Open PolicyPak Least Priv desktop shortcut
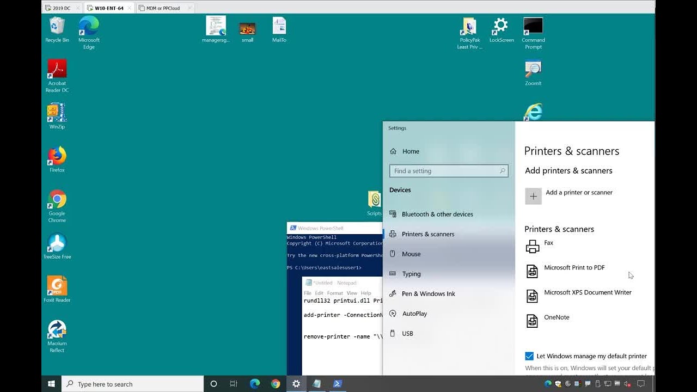The width and height of the screenshot is (697, 392). click(x=469, y=33)
